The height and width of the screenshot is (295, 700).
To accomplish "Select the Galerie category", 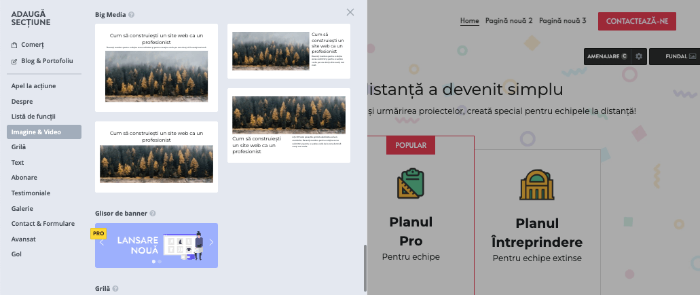I will [x=44, y=208].
